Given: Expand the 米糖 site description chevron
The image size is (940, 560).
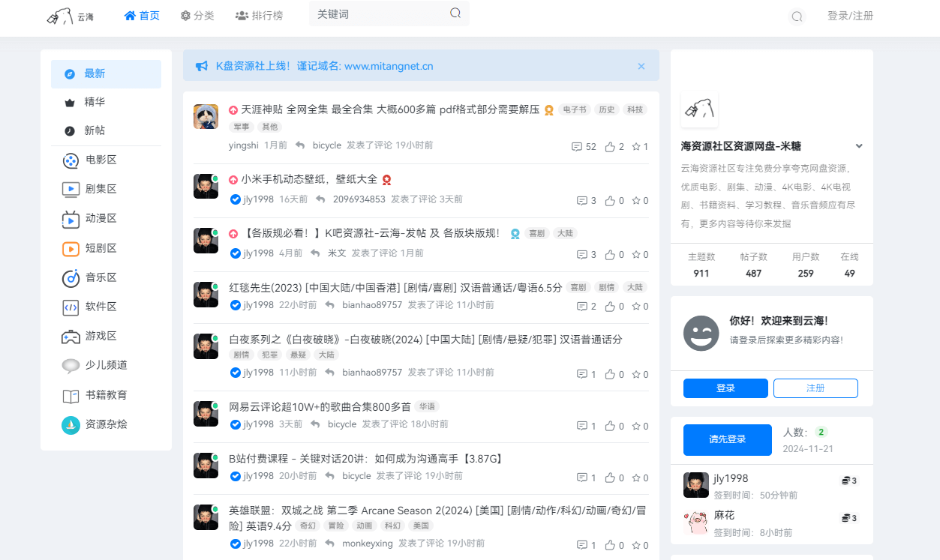Looking at the screenshot, I should [x=858, y=145].
